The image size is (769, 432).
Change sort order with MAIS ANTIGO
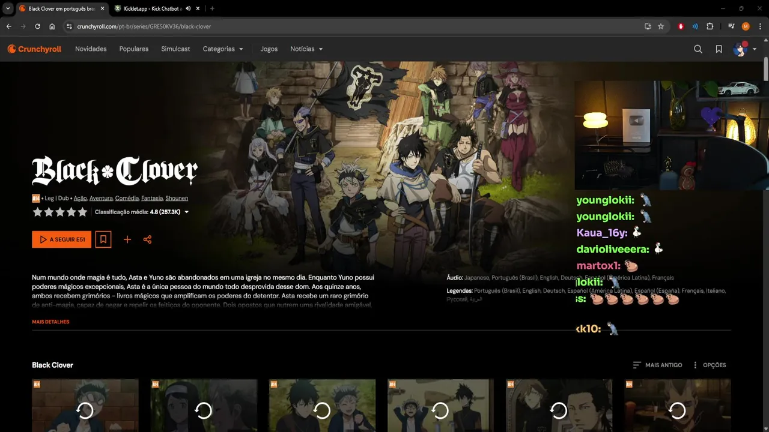coord(657,365)
